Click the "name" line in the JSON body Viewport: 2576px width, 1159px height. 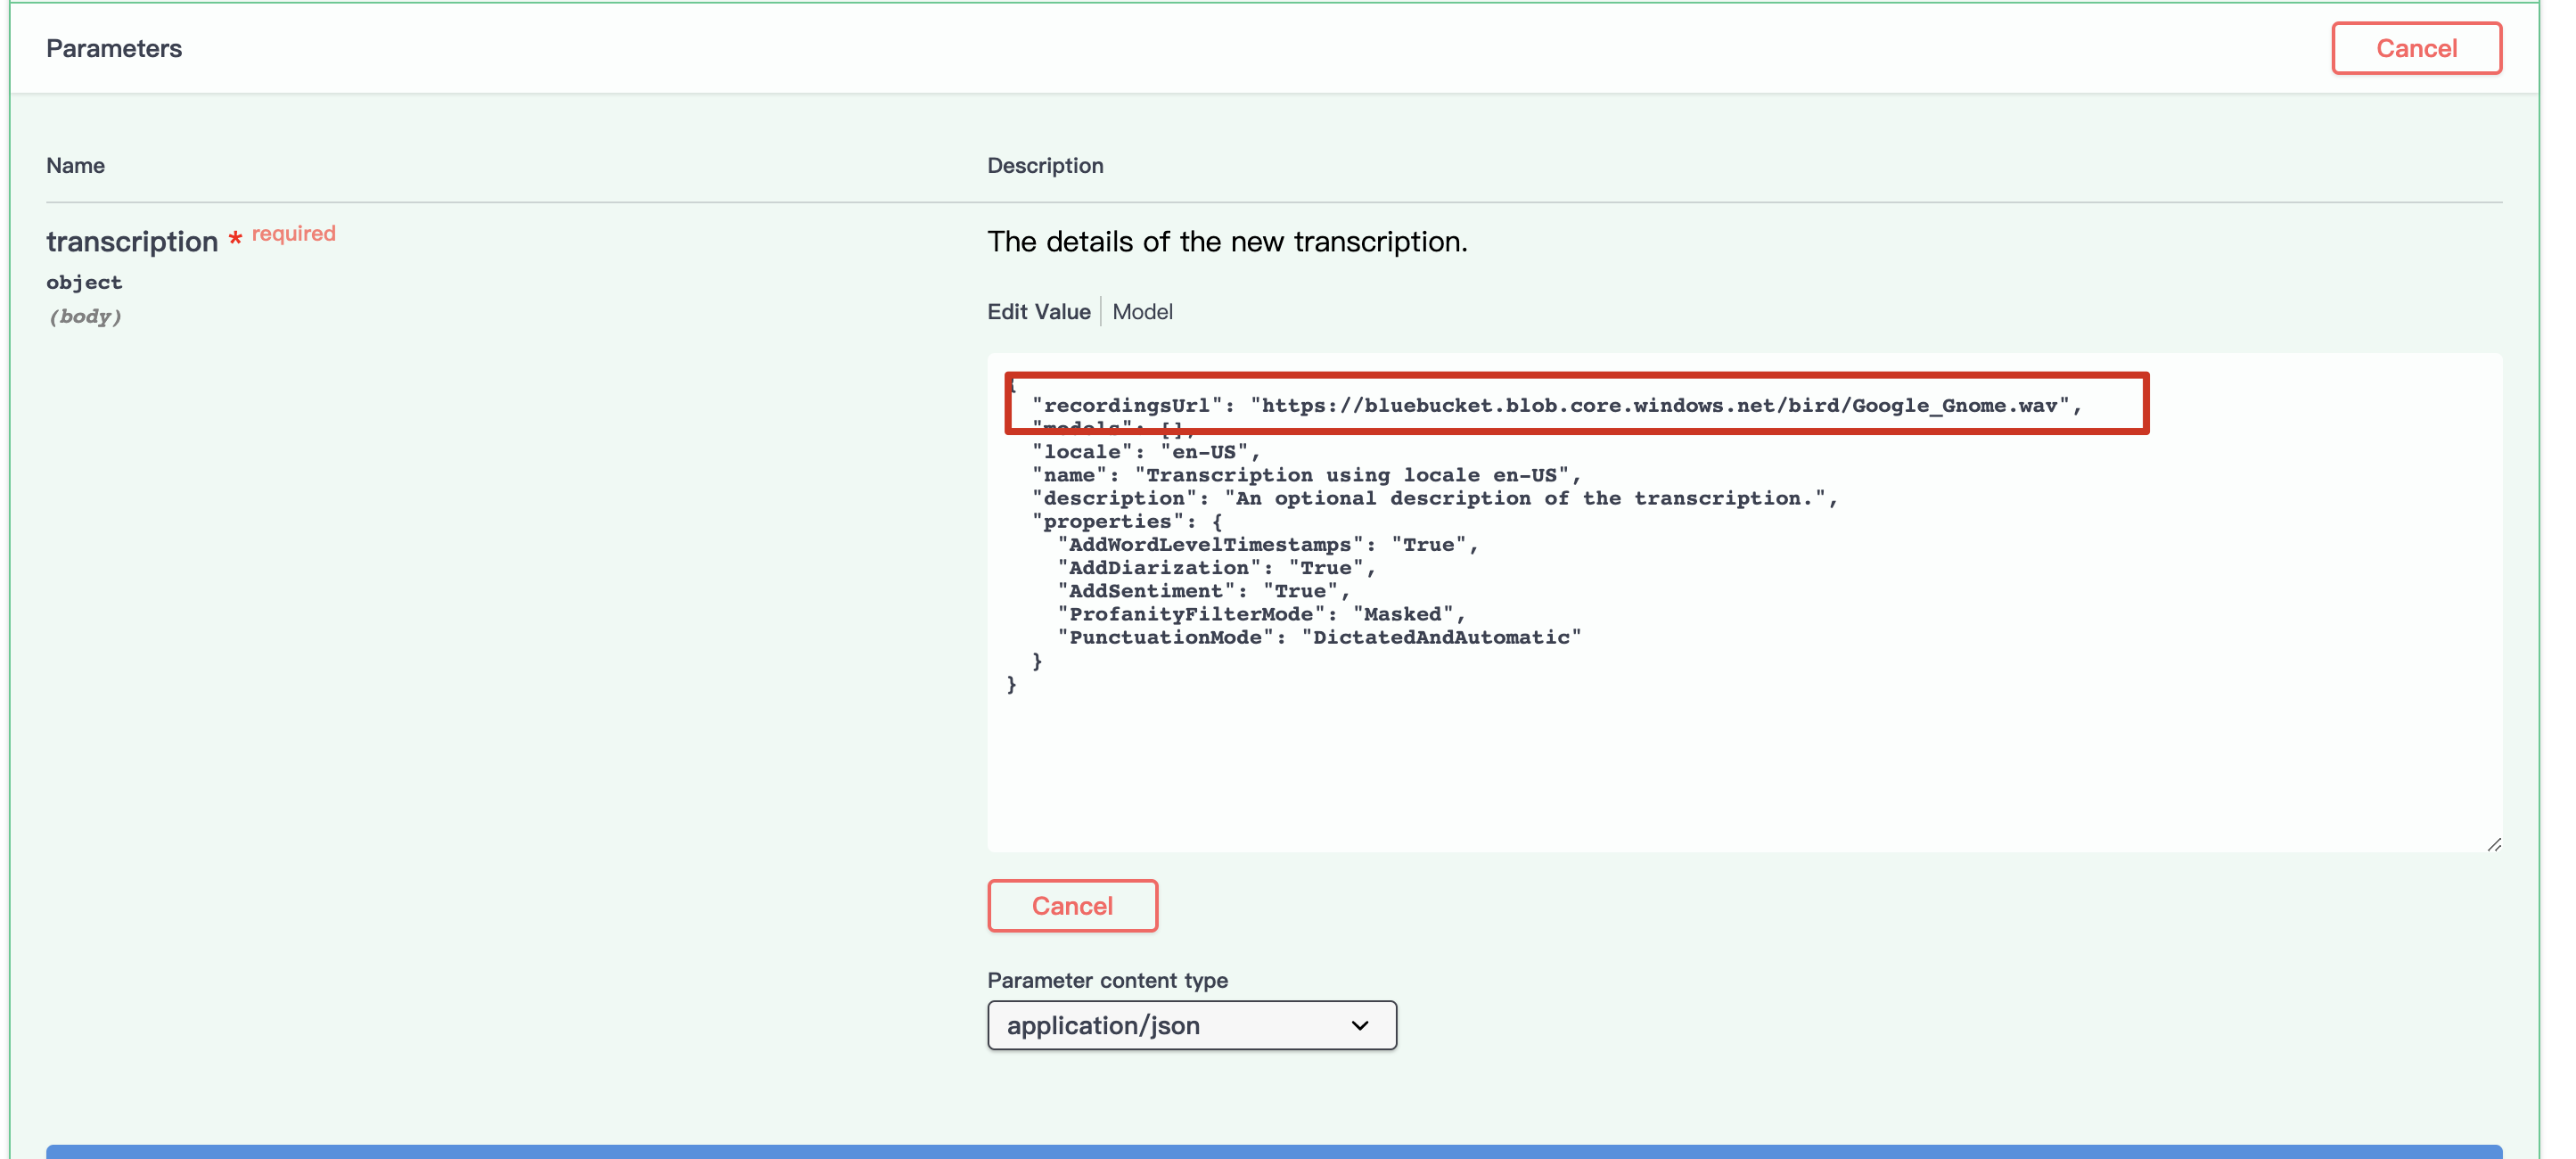(x=1306, y=475)
